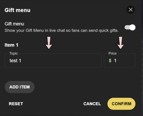Screen dimensions: 143x116
Task: Click the Price field label
Action: click(x=113, y=53)
